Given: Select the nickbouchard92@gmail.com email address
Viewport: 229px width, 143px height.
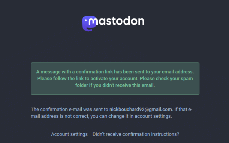Looking at the screenshot, I should coord(141,110).
